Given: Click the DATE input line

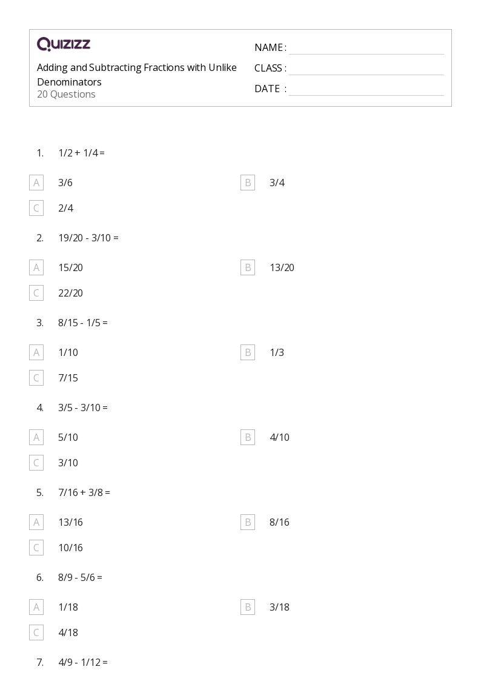Looking at the screenshot, I should (x=367, y=90).
